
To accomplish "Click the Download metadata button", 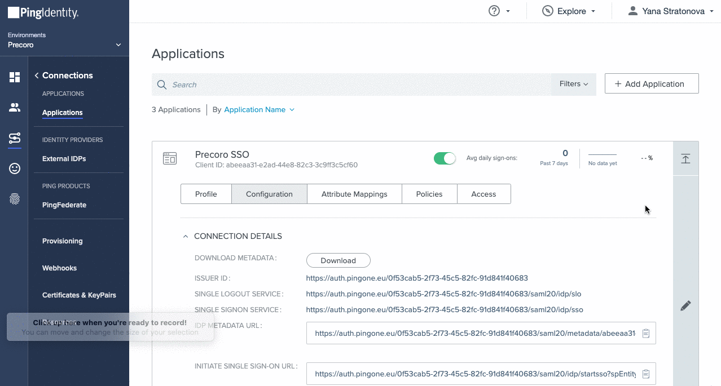I will [338, 260].
